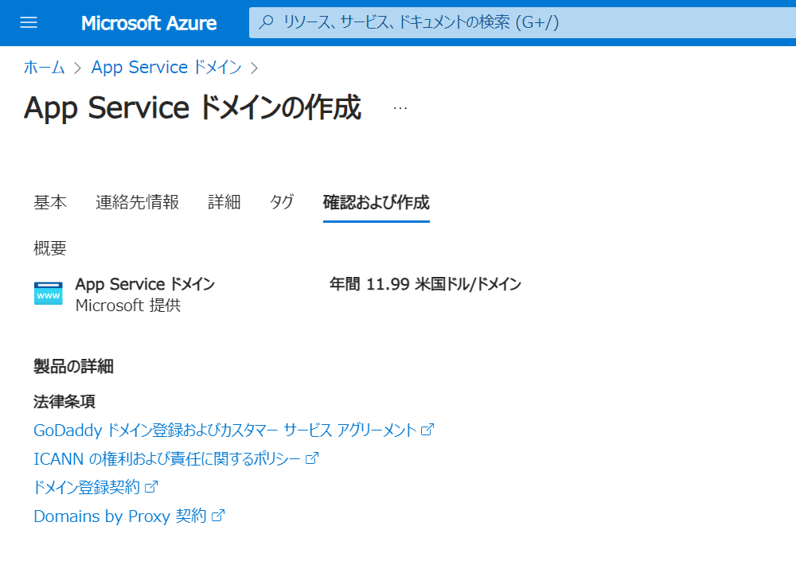Switch to the 連絡先情報 tab
Image resolution: width=796 pixels, height=565 pixels.
tap(137, 202)
